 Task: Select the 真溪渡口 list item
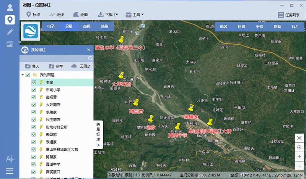pyautogui.click(x=62, y=172)
